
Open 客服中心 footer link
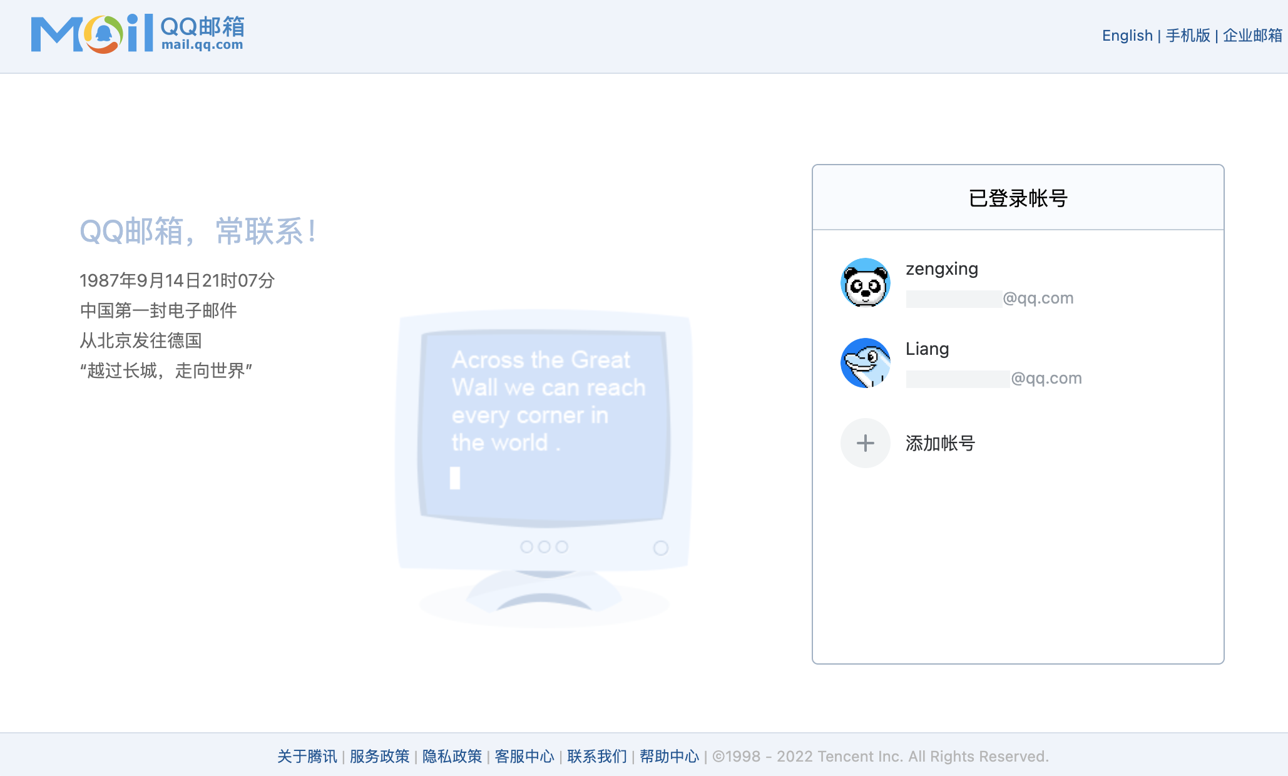[x=524, y=756]
